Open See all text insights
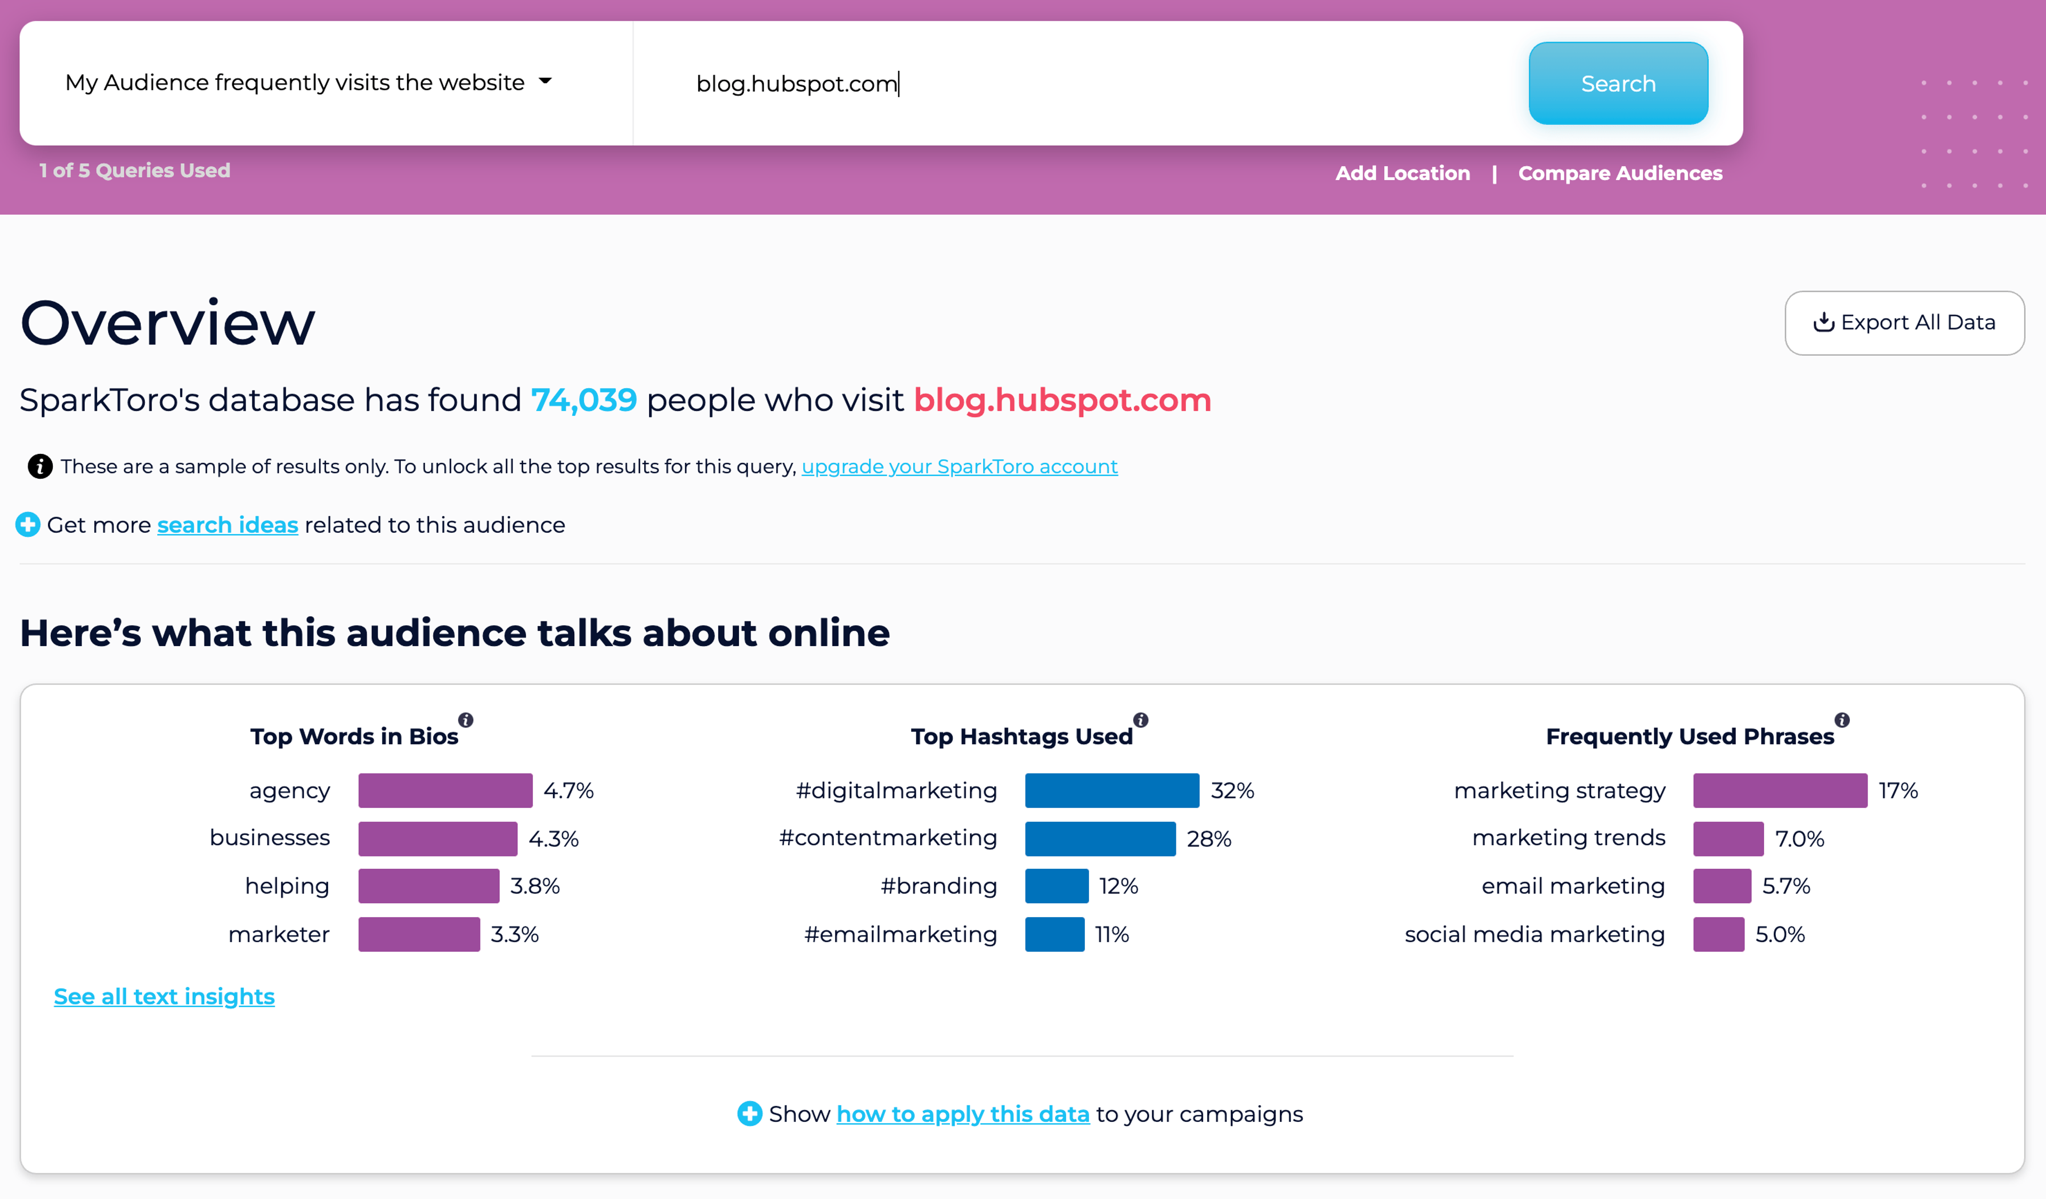The height and width of the screenshot is (1199, 2046). coord(164,997)
